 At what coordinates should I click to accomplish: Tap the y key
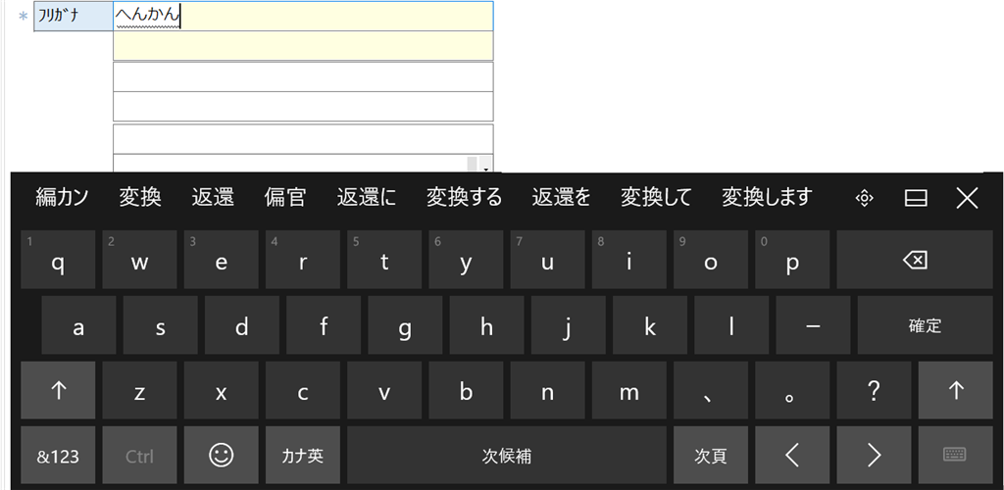[466, 260]
